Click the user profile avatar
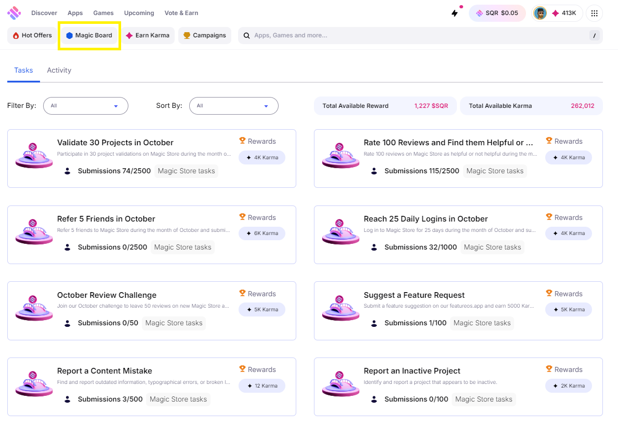 click(540, 13)
